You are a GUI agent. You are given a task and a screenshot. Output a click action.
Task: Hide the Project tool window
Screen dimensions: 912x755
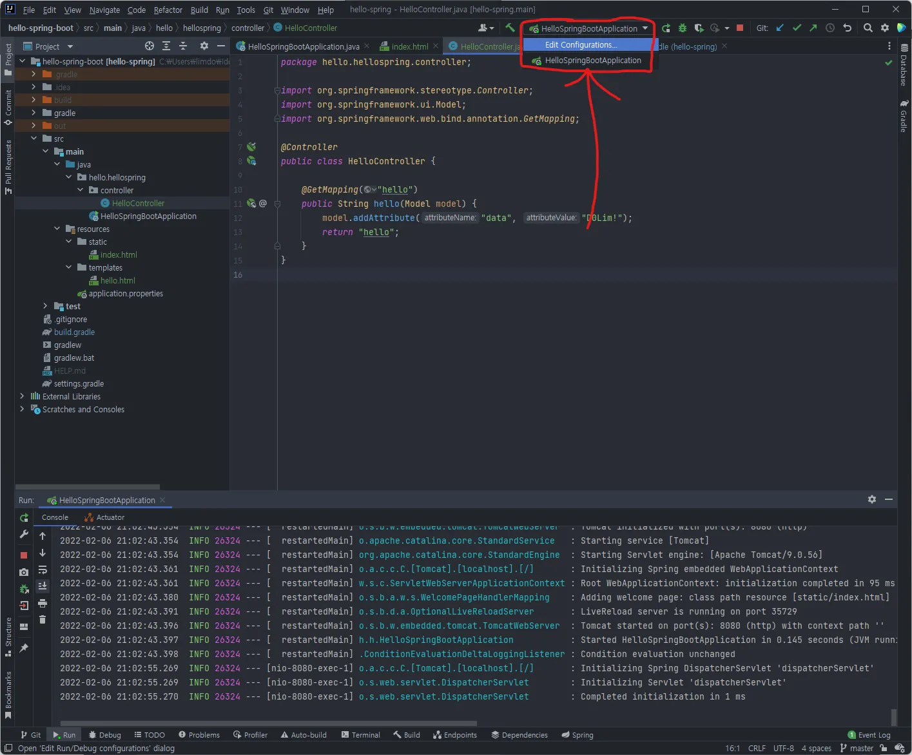tap(221, 46)
